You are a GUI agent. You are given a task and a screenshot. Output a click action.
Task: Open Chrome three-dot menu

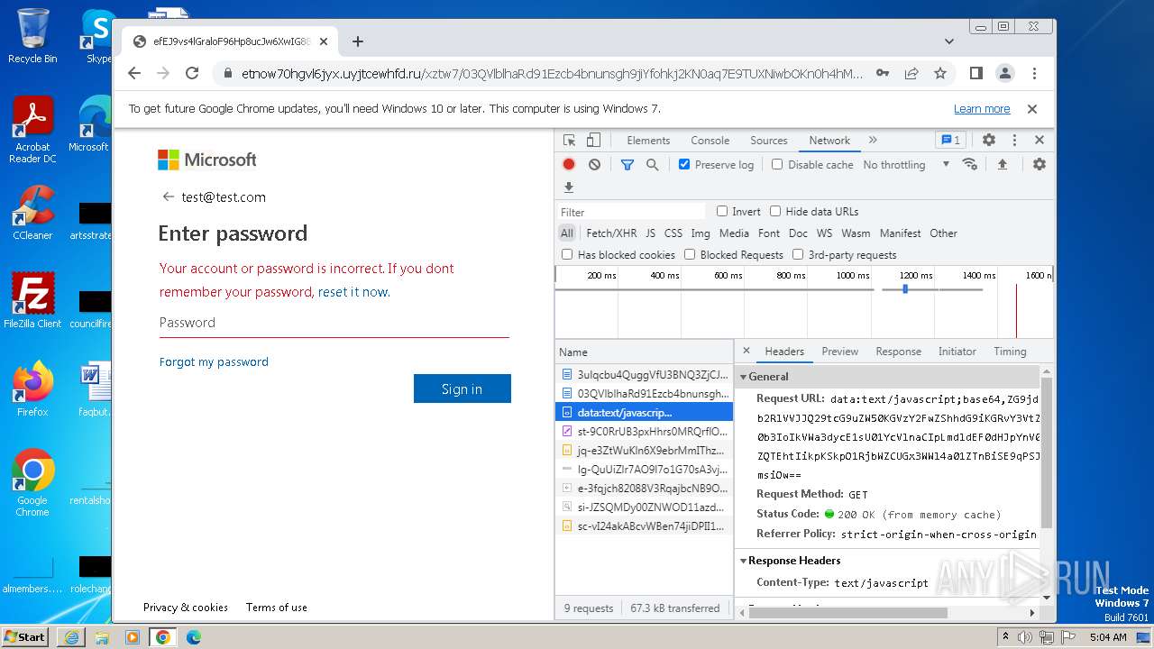tap(1034, 73)
